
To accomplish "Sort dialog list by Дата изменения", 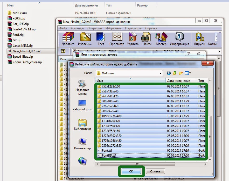I will 181,81.
